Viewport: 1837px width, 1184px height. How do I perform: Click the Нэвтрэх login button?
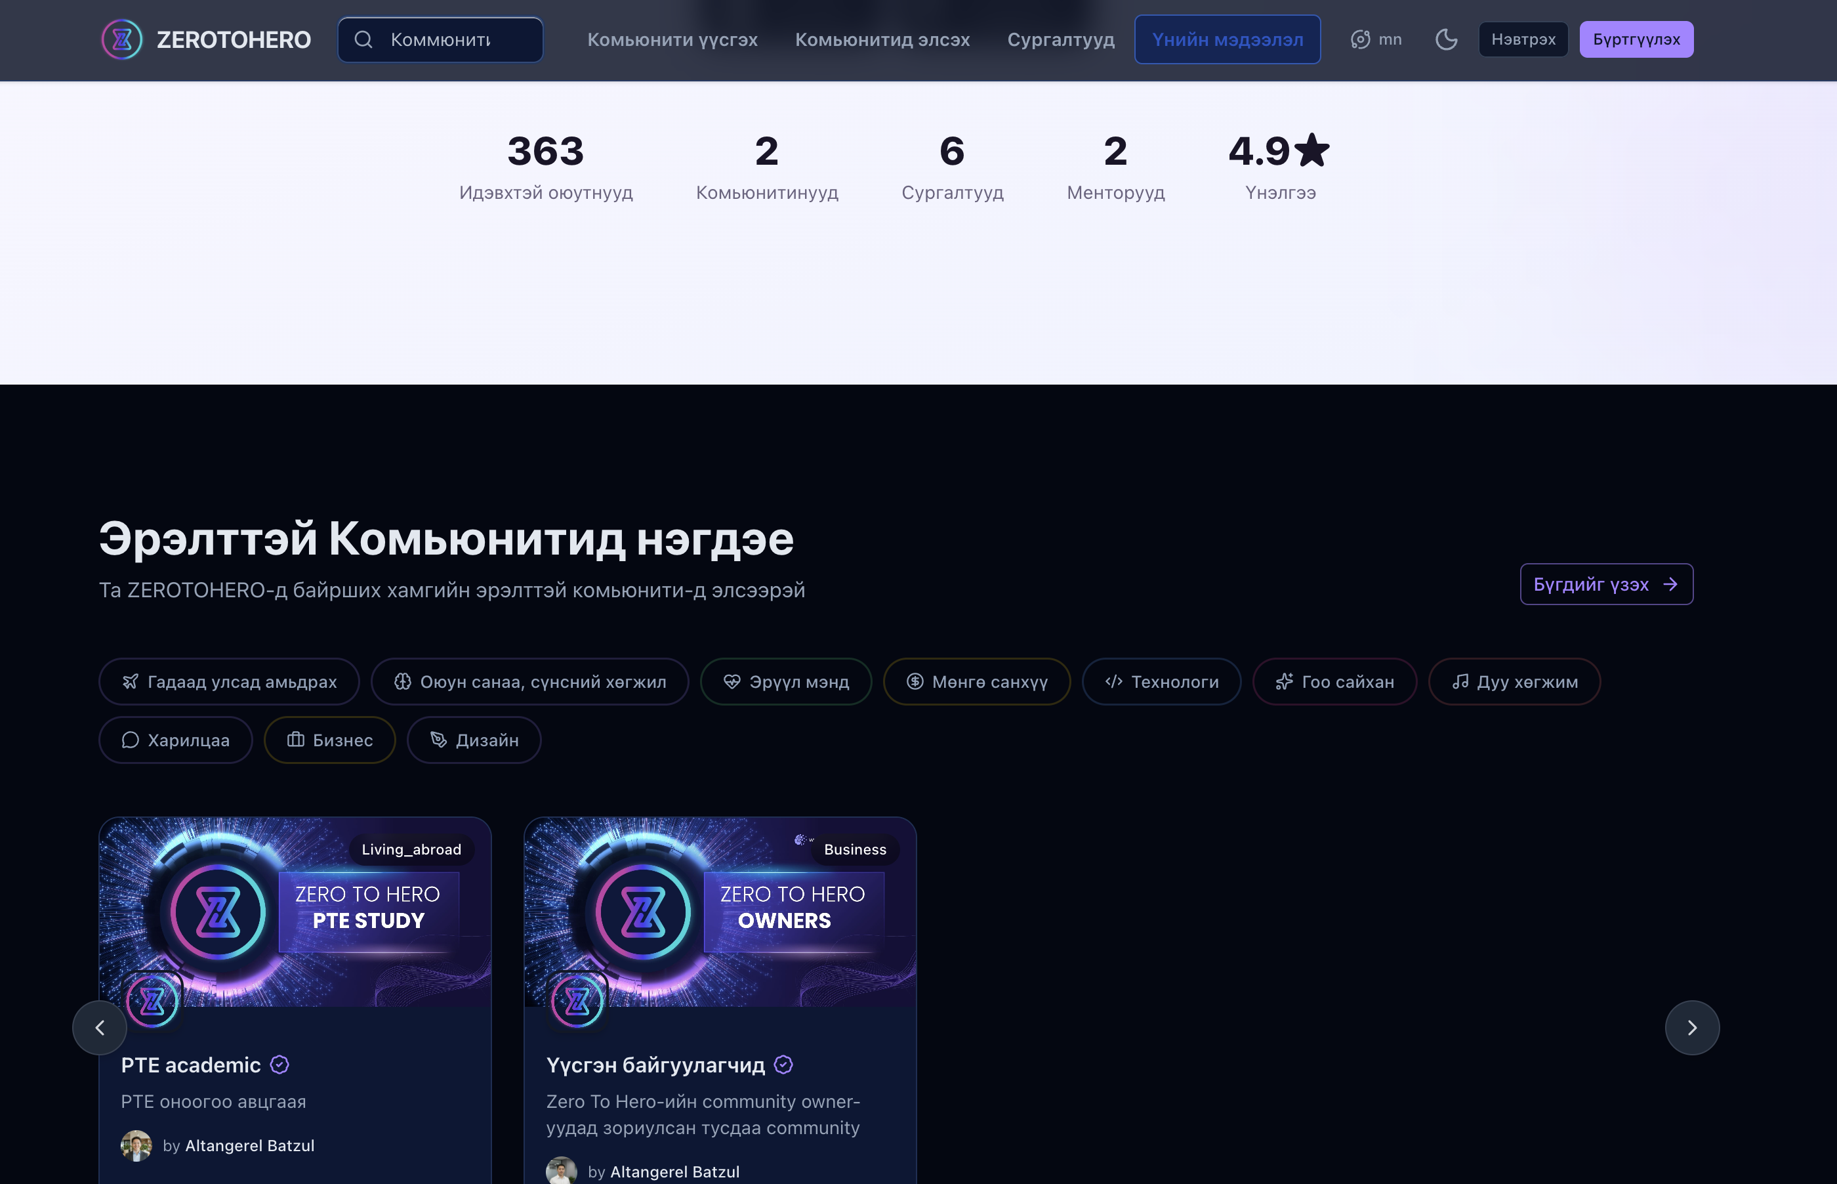click(x=1523, y=39)
